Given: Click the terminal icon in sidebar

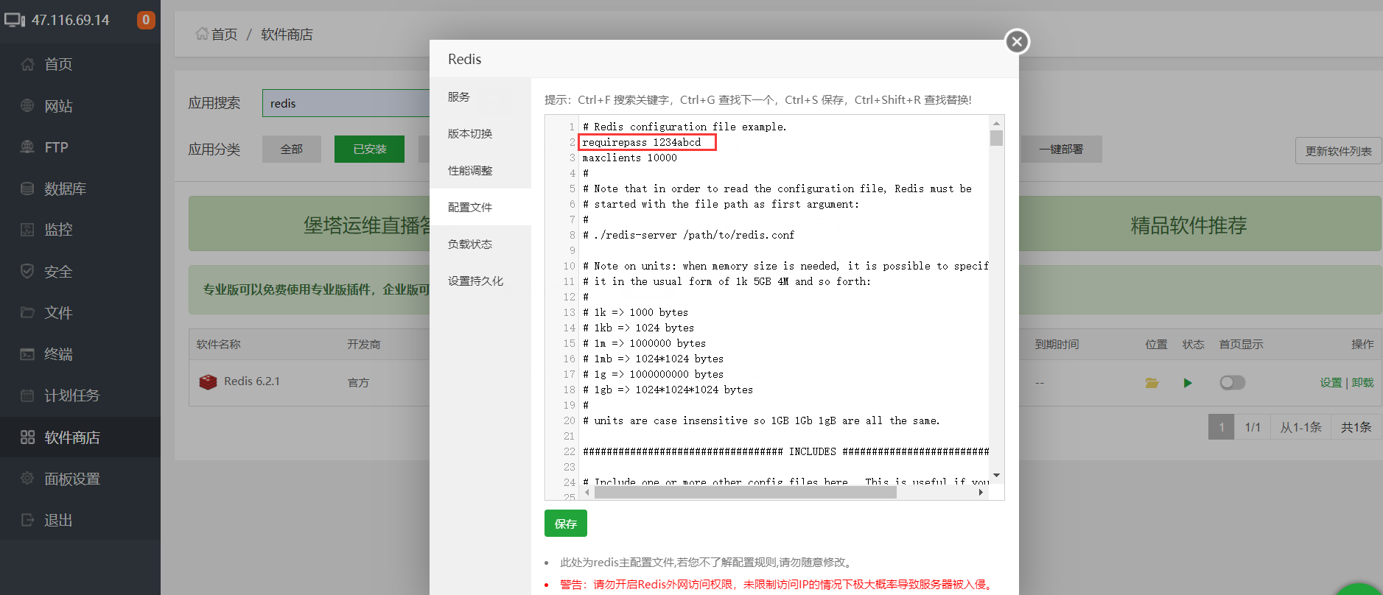Looking at the screenshot, I should 27,354.
